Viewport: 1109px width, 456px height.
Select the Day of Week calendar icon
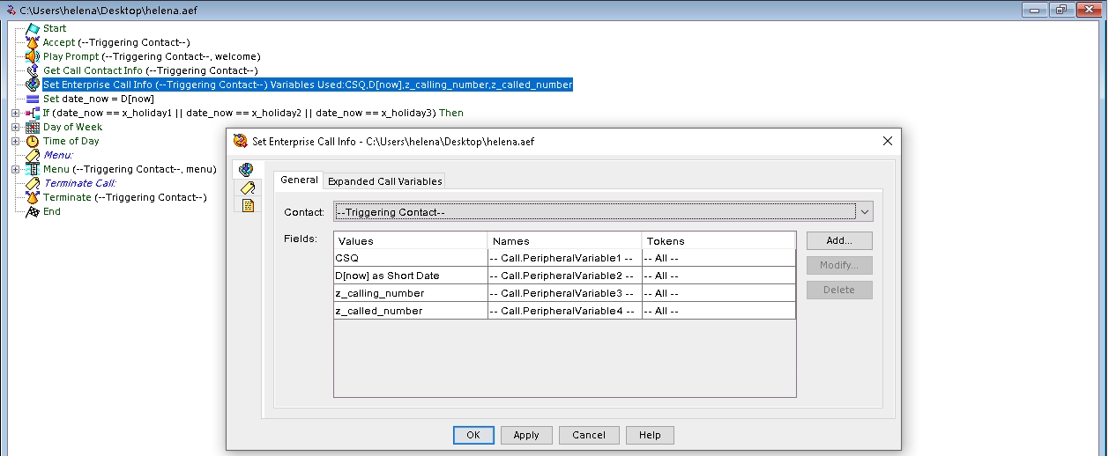point(33,127)
